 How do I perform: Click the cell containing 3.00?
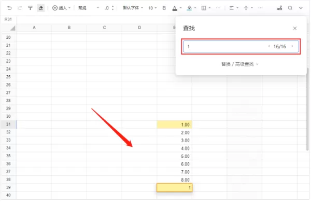point(174,140)
